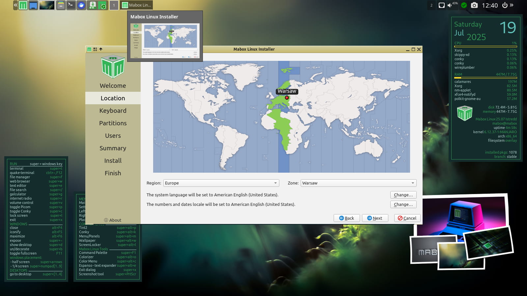Click the green update checkmark tray icon
The height and width of the screenshot is (296, 527).
pyautogui.click(x=464, y=5)
